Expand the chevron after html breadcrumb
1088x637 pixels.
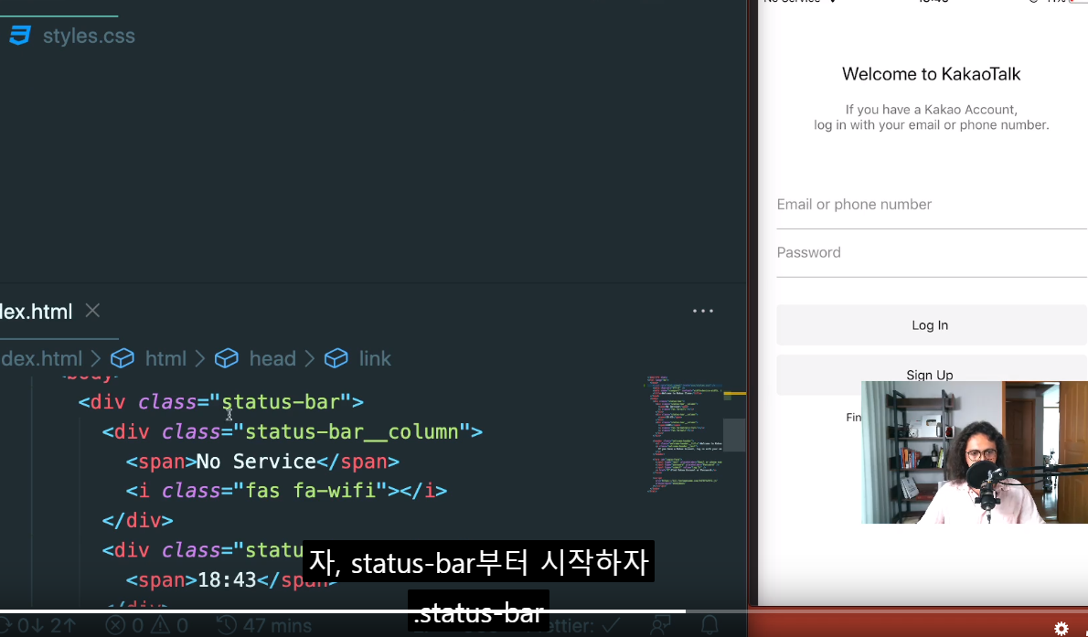pos(200,358)
